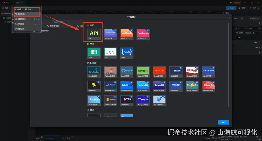Toggle the upper gray switch in right panel
The image size is (262, 141).
pyautogui.click(x=256, y=43)
